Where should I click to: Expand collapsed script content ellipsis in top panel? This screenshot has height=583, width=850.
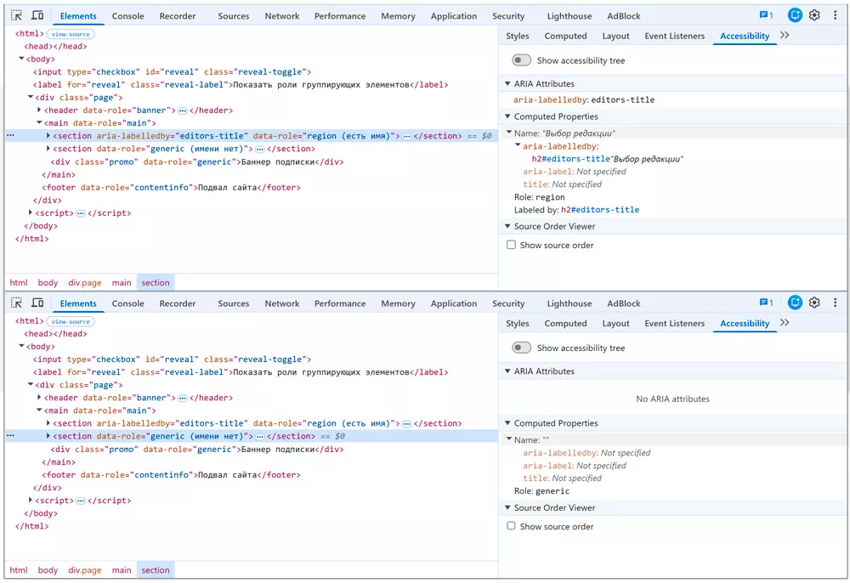coord(80,213)
